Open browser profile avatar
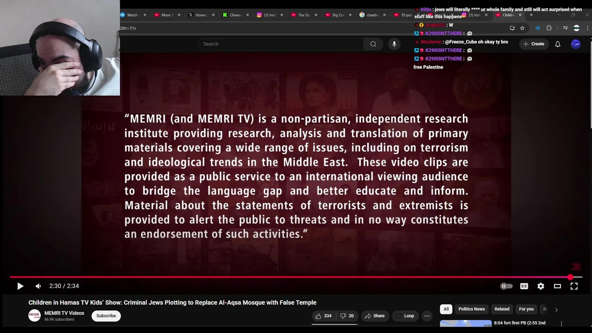592x333 pixels. (576, 28)
